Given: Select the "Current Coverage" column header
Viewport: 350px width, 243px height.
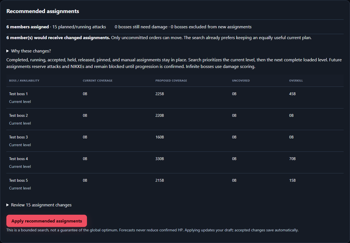Looking at the screenshot, I should pos(97,80).
